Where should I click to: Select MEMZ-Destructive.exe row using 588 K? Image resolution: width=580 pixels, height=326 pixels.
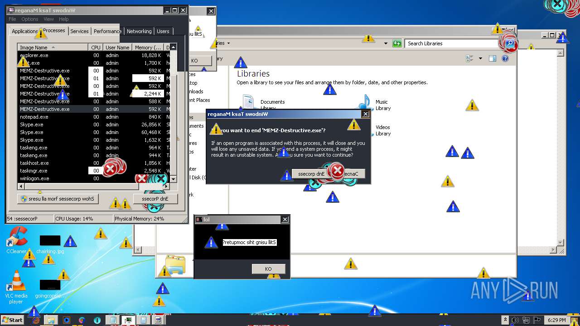pos(94,101)
